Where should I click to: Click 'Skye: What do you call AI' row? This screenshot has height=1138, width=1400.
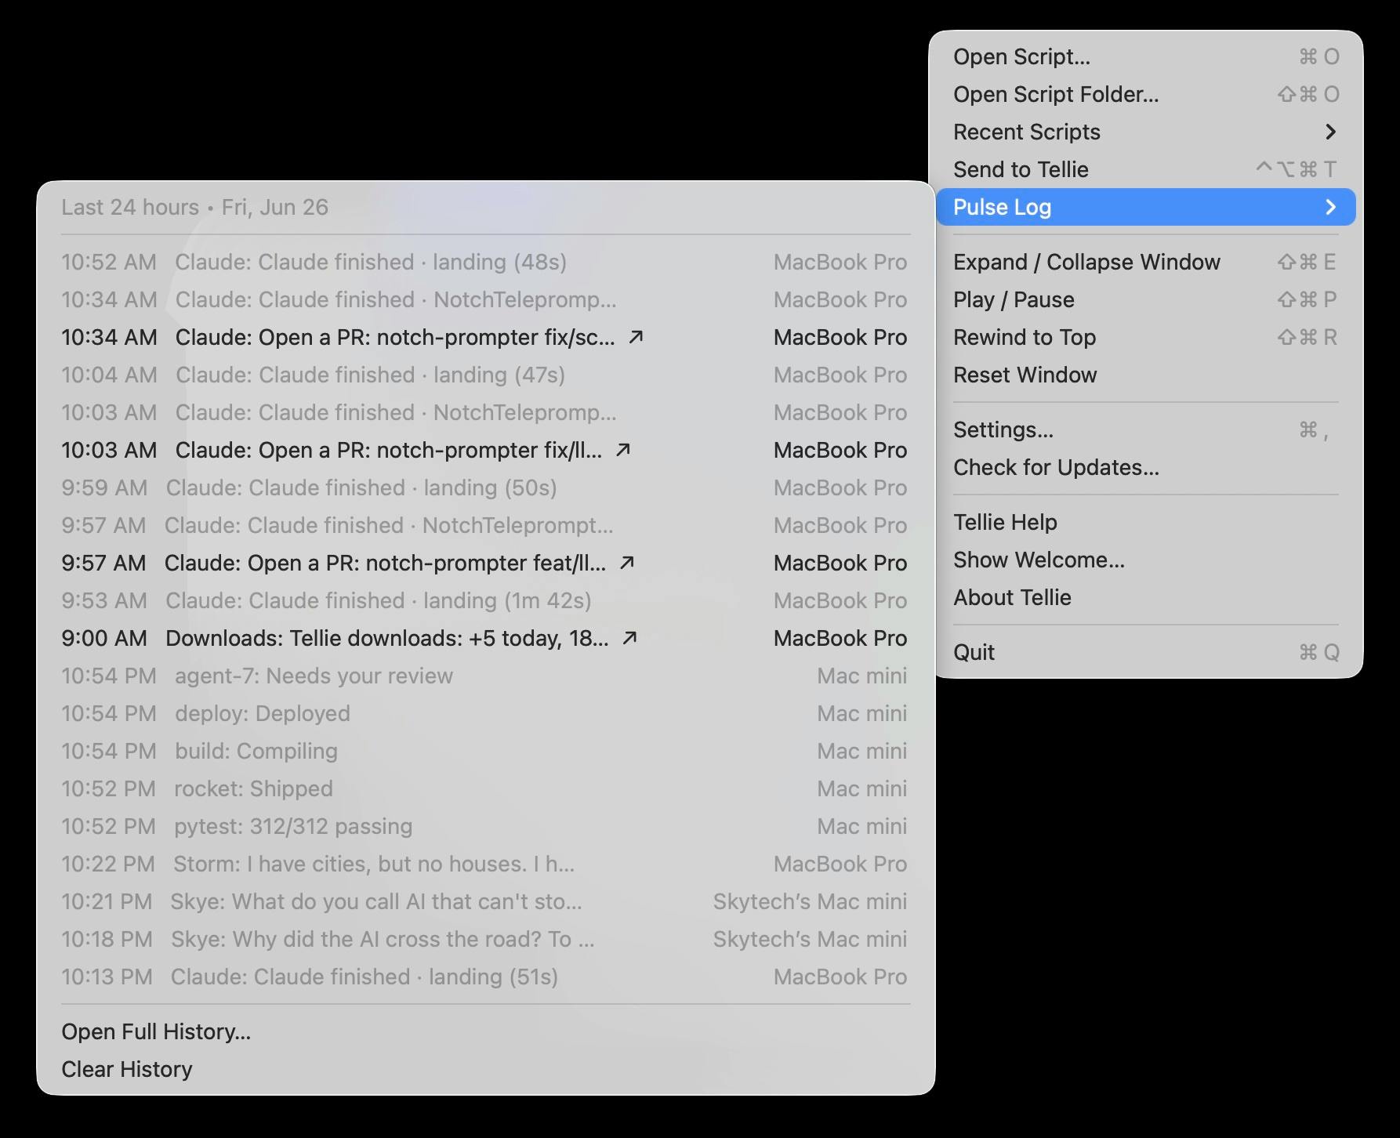pyautogui.click(x=486, y=901)
